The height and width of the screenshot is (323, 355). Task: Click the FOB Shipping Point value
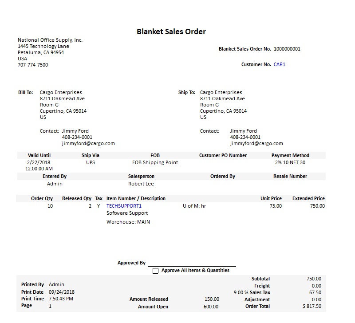(x=155, y=162)
